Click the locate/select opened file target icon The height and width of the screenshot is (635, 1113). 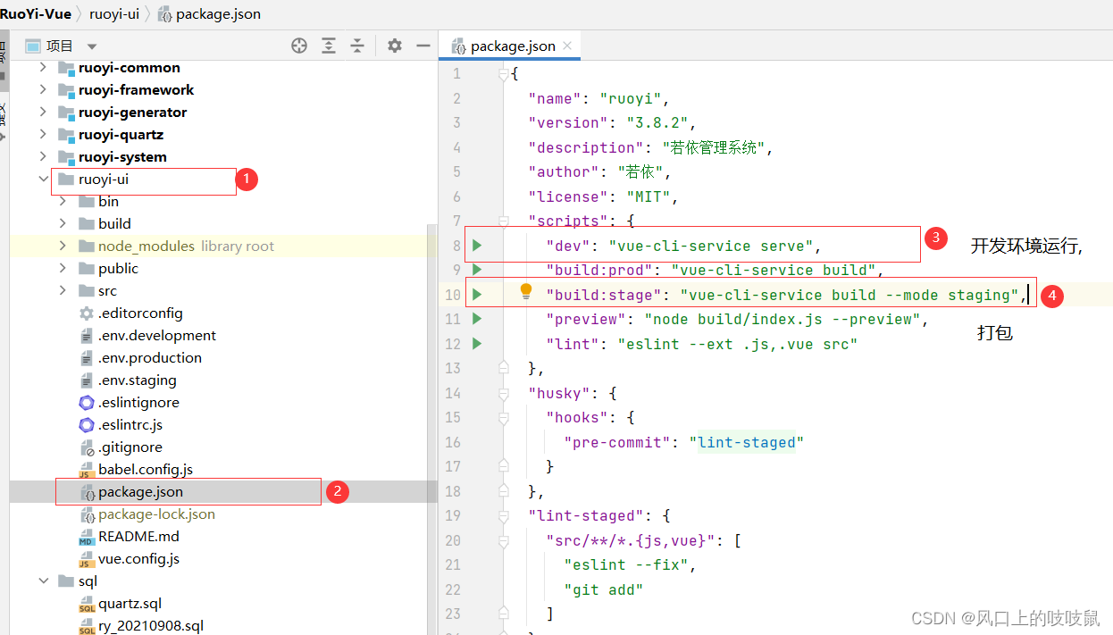click(299, 46)
